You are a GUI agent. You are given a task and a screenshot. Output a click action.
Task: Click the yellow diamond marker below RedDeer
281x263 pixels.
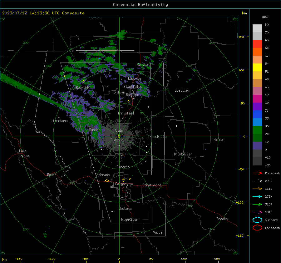(x=128, y=102)
